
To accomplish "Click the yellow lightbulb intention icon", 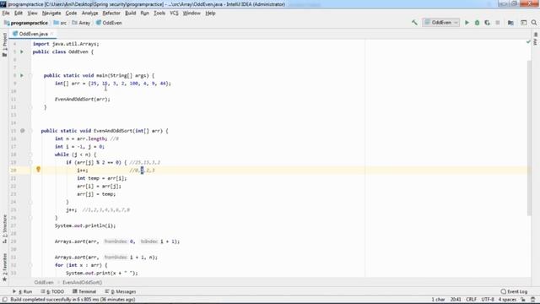I will tap(38, 169).
